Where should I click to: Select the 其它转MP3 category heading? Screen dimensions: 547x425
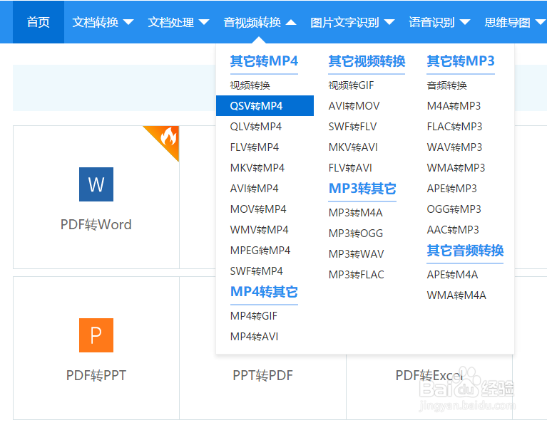pos(461,61)
